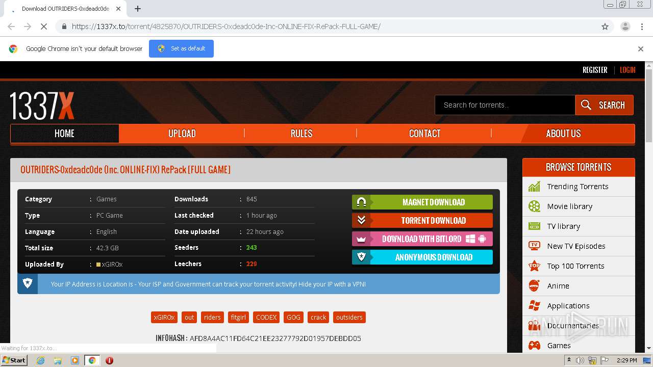Open the Chrome three-dot menu
Screen dimensions: 653x367
pos(641,27)
